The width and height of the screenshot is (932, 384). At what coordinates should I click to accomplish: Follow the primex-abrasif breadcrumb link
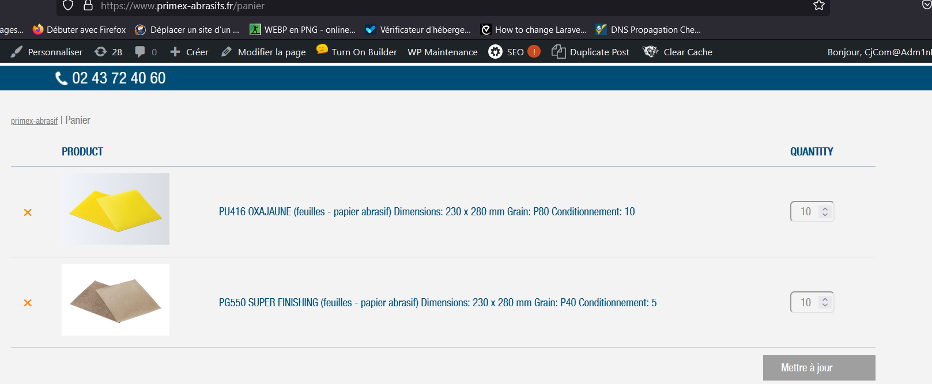(35, 121)
